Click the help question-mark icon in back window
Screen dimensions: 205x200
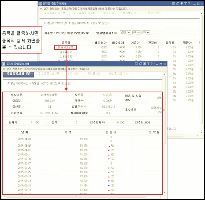click(189, 3)
